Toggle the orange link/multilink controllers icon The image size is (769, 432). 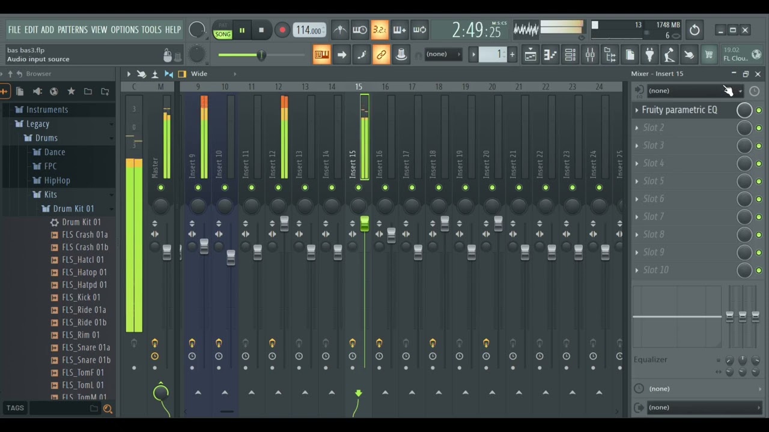[x=381, y=55]
